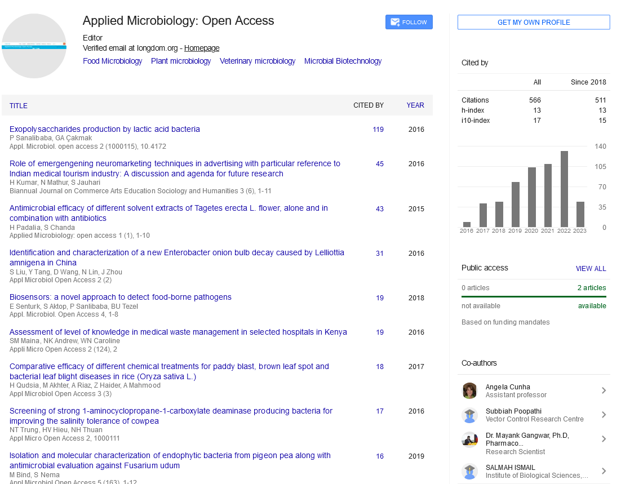The width and height of the screenshot is (621, 484).
Task: Expand Subbiah Poopathi co-author chevron
Action: click(604, 415)
